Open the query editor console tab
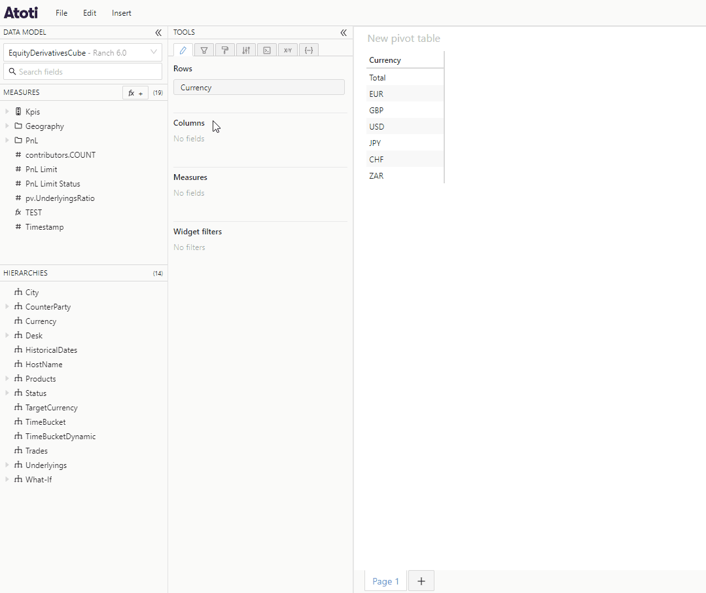Viewport: 706px width, 593px height. point(267,50)
